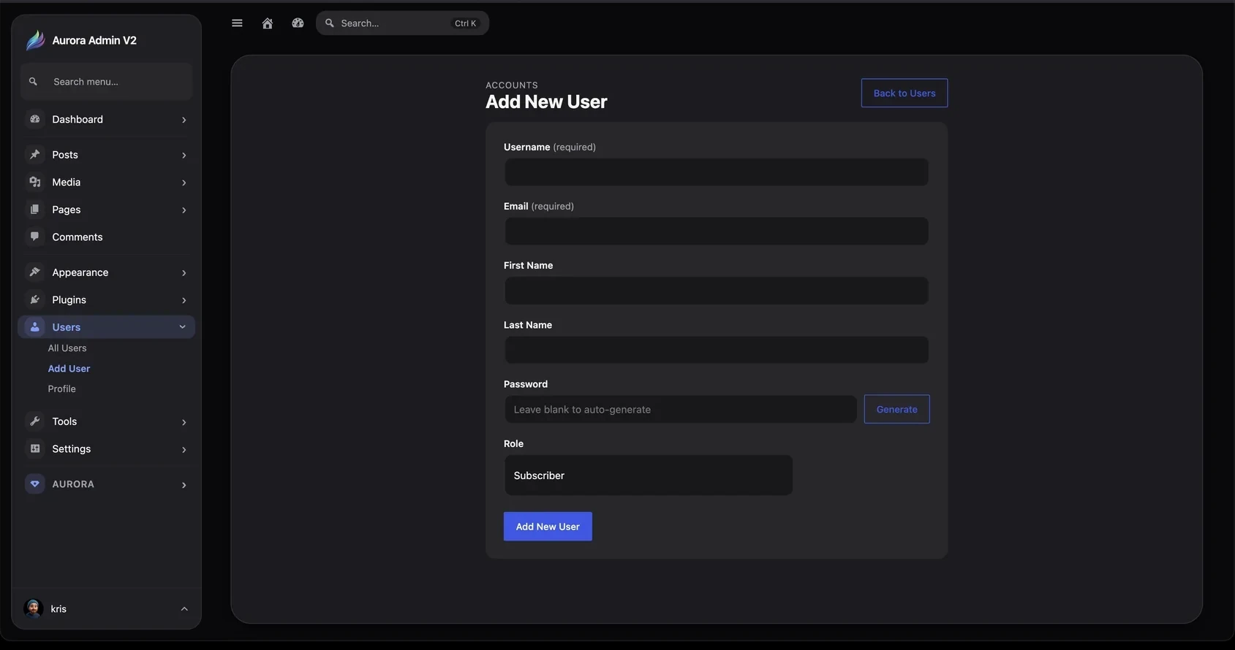Viewport: 1235px width, 650px height.
Task: Focus the Search menu field
Action: pos(107,82)
